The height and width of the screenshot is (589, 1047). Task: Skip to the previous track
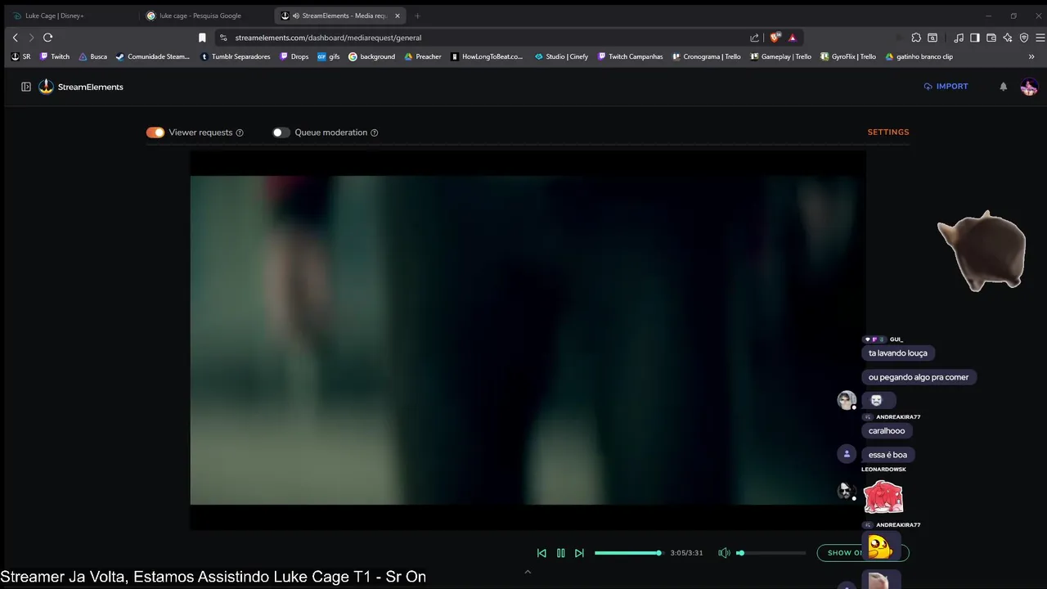pyautogui.click(x=541, y=553)
